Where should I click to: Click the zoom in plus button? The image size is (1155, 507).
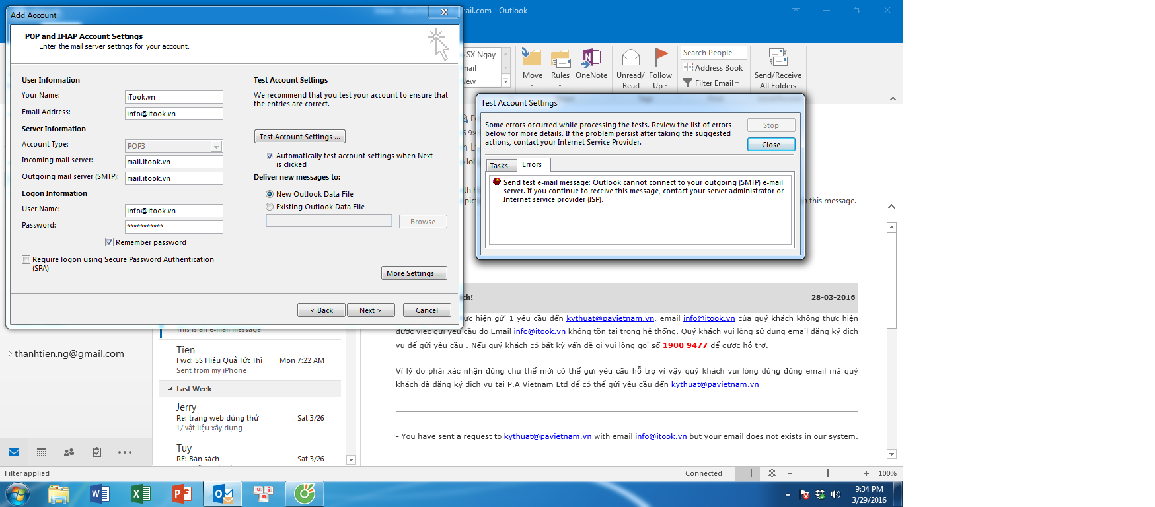pos(866,473)
